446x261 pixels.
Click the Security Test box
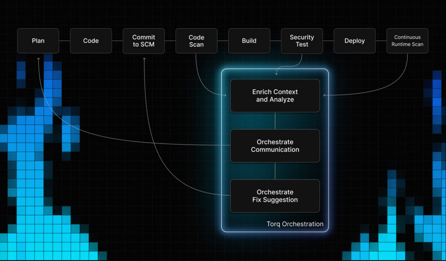pyautogui.click(x=302, y=41)
